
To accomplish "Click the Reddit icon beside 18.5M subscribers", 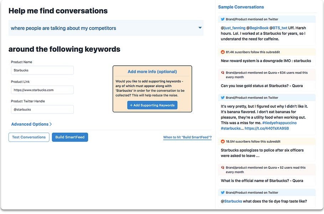I will [222, 142].
